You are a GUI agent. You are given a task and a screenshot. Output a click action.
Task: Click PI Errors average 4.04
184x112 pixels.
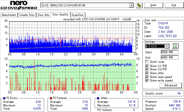[38, 102]
